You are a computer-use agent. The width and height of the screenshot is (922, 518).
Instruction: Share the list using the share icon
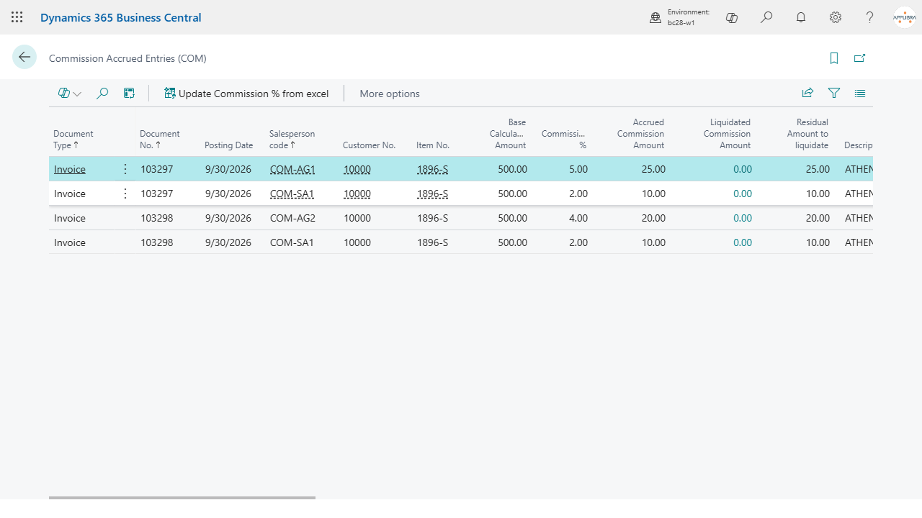(807, 93)
